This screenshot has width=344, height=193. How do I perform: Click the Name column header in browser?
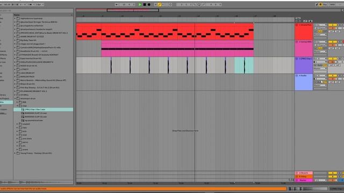point(43,15)
